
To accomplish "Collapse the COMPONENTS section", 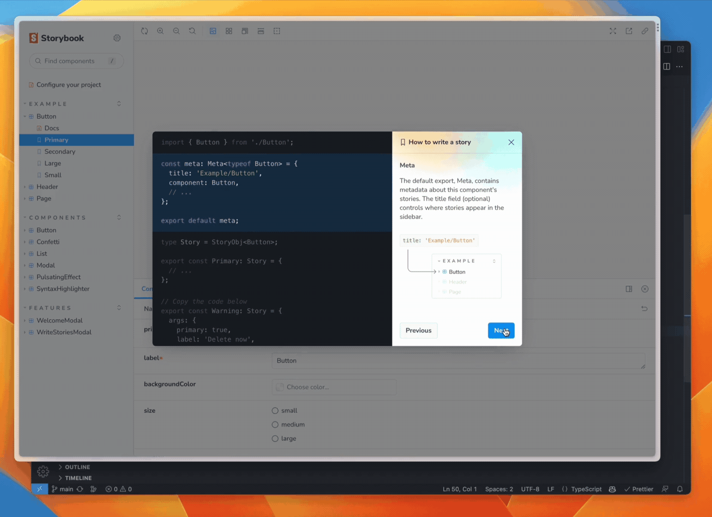I will [x=57, y=218].
